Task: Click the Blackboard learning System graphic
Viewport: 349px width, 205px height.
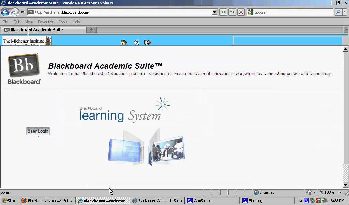Action: coord(125,111)
